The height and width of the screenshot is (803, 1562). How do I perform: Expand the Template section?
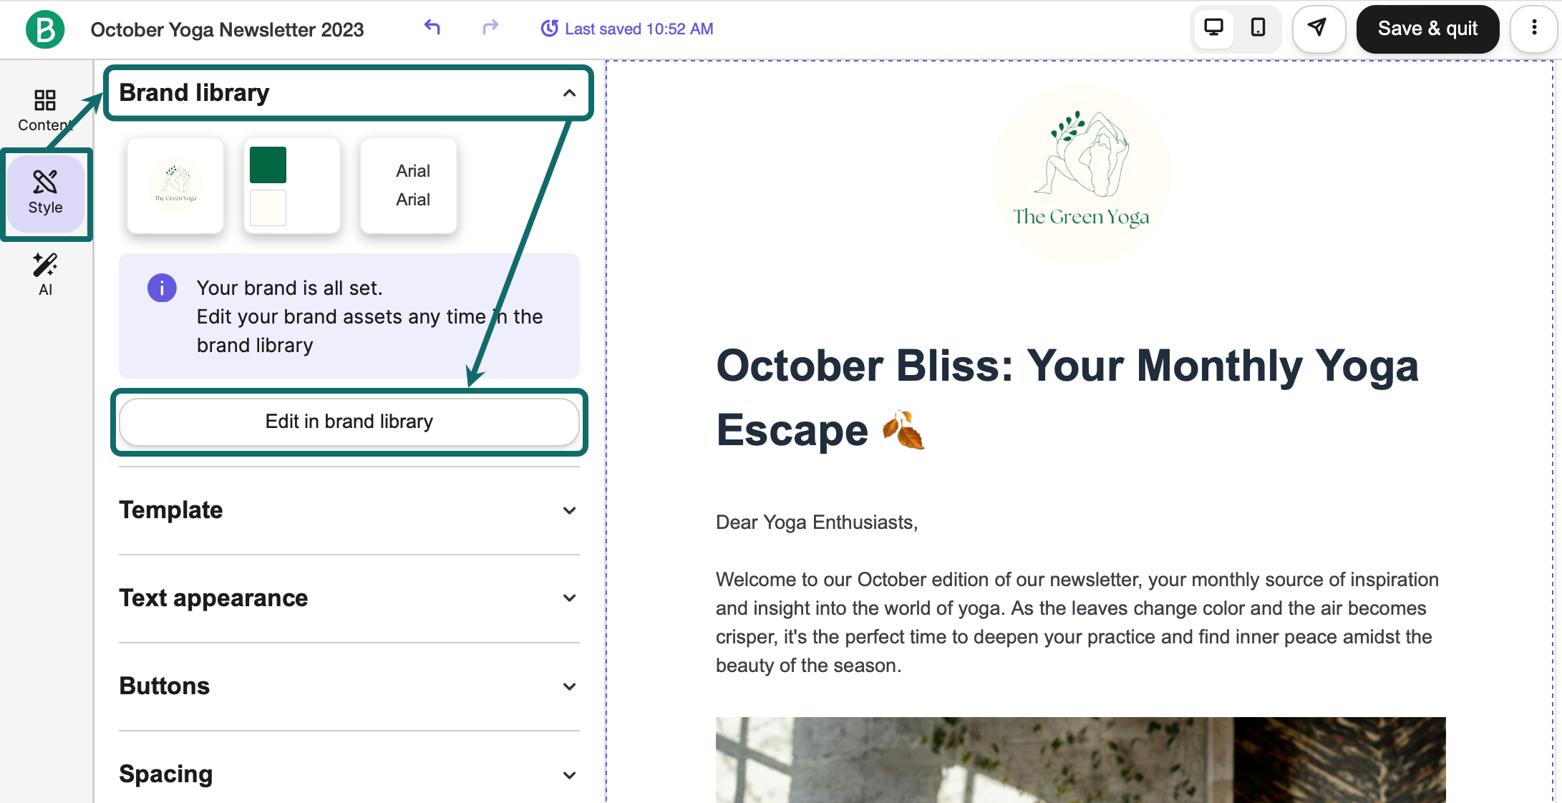[x=569, y=510]
